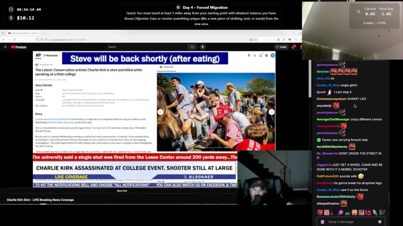The width and height of the screenshot is (403, 226).
Task: Select the Photo (5) tab
Action: coord(167,67)
